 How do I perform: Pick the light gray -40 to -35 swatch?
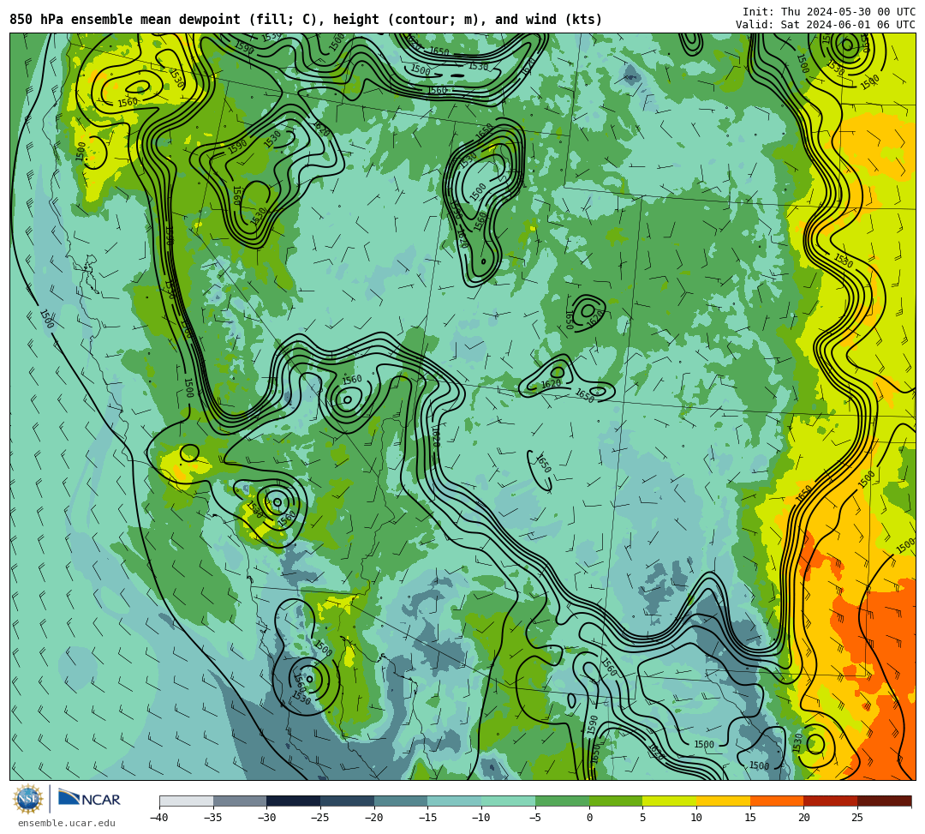pyautogui.click(x=187, y=801)
